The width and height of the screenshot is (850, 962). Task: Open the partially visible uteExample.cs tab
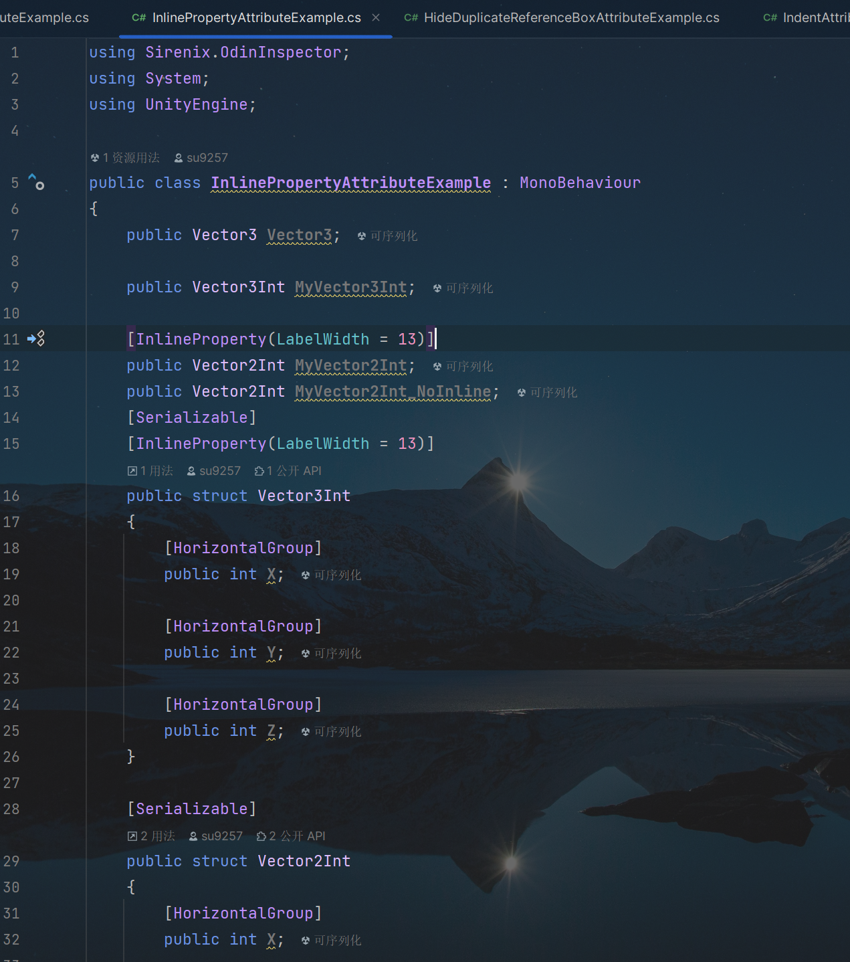coord(44,17)
